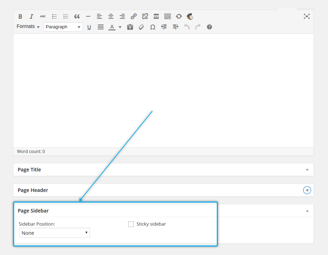The width and height of the screenshot is (328, 255).
Task: Collapse the Page Sidebar panel
Action: click(x=307, y=211)
